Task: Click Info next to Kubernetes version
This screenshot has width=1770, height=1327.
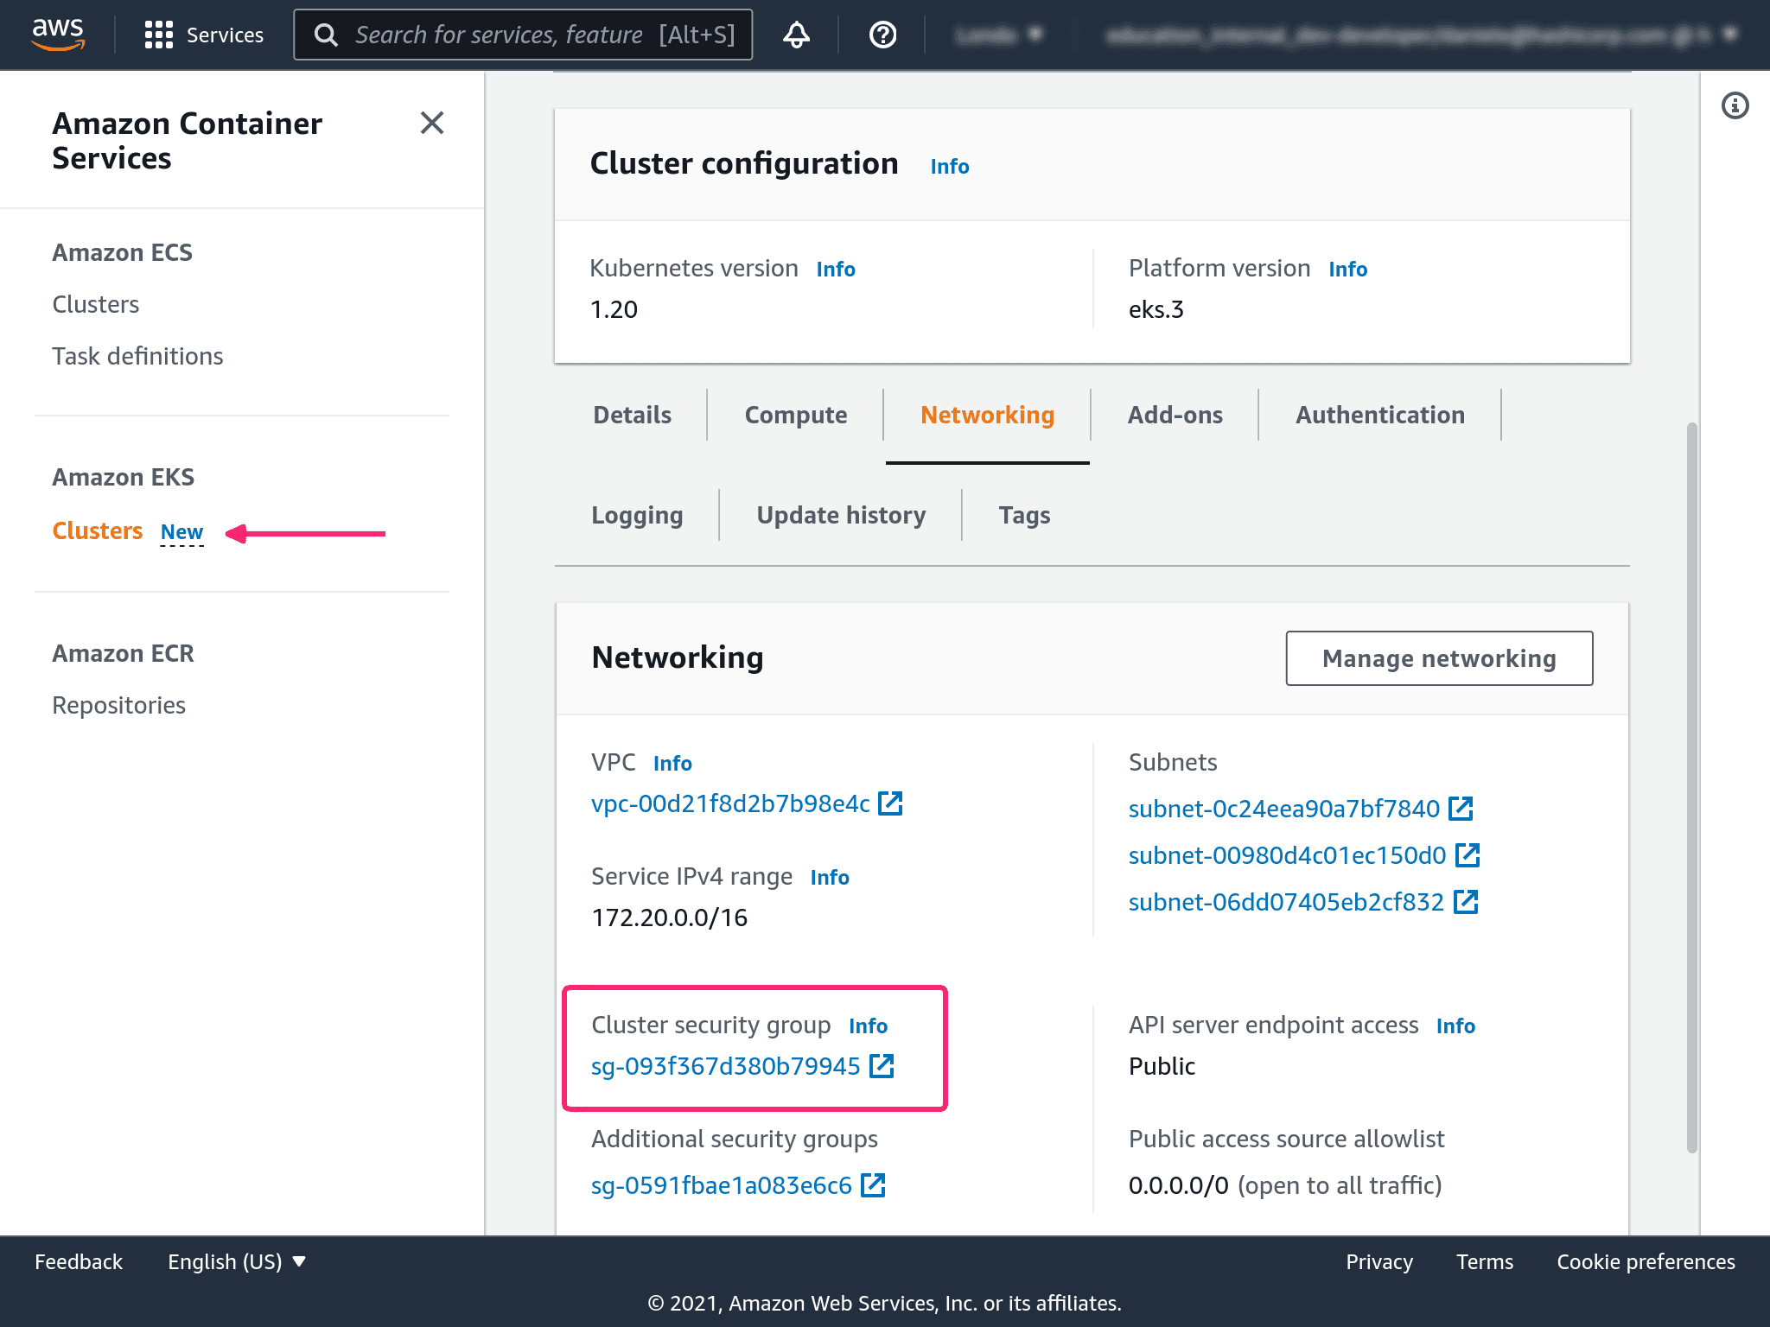Action: click(x=836, y=269)
